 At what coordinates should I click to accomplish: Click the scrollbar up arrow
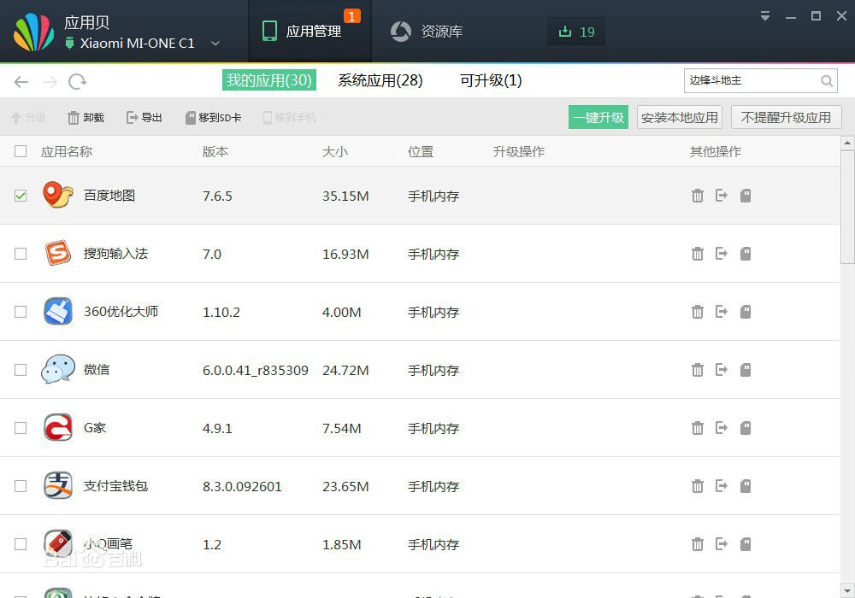[x=847, y=144]
